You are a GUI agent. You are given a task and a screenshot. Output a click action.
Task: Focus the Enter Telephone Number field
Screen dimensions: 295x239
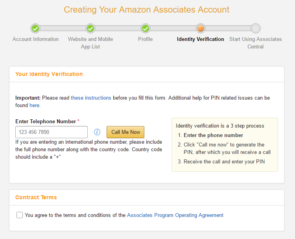[52, 132]
